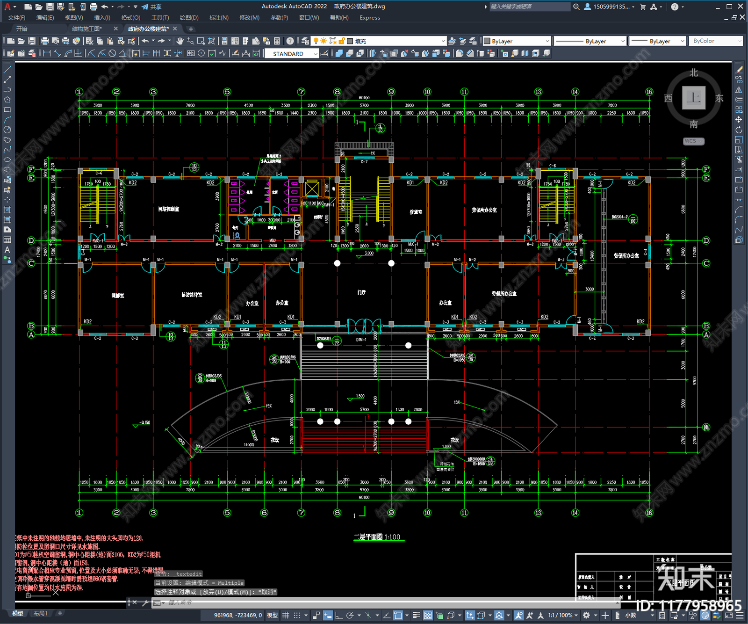Image resolution: width=748 pixels, height=624 pixels.
Task: Click the WCS button under ViewCube
Action: coord(693,141)
